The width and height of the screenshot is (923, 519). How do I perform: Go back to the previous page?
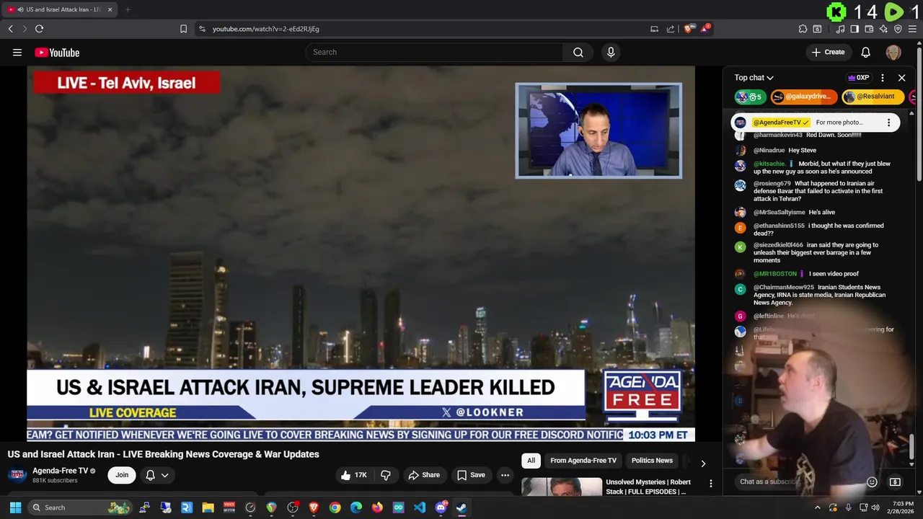(x=10, y=29)
